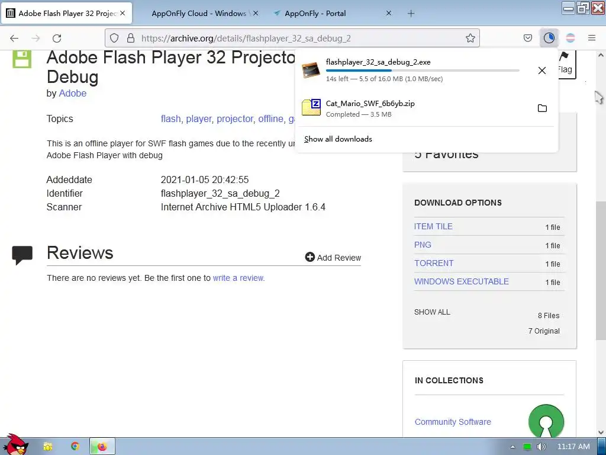Image resolution: width=606 pixels, height=455 pixels.
Task: Bookmark this page with the star icon
Action: 470,38
